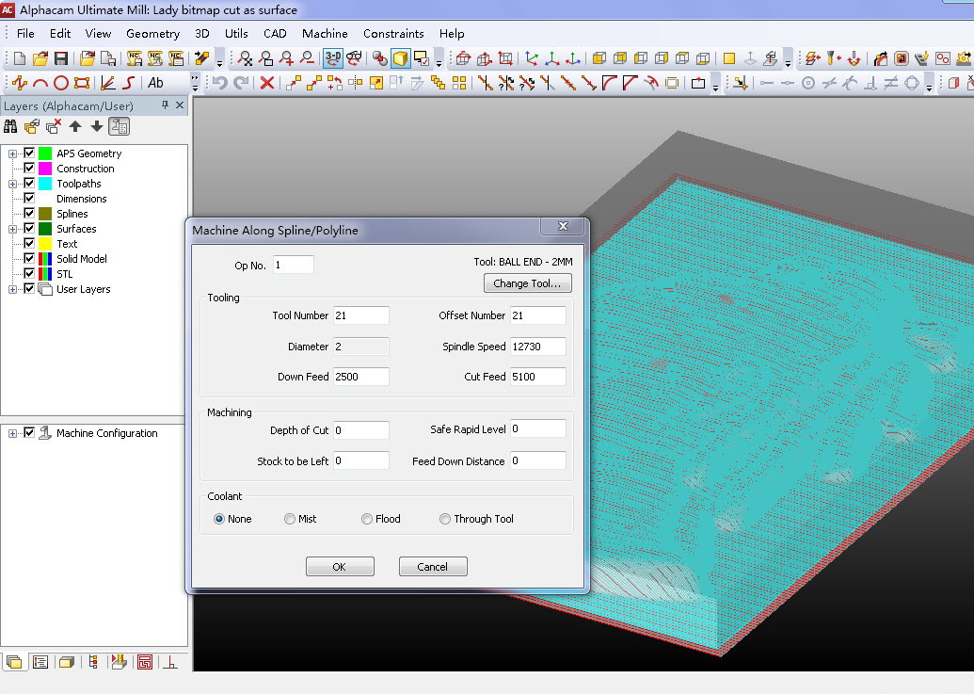
Task: Select the Polyline drawing tool
Action: (x=19, y=83)
